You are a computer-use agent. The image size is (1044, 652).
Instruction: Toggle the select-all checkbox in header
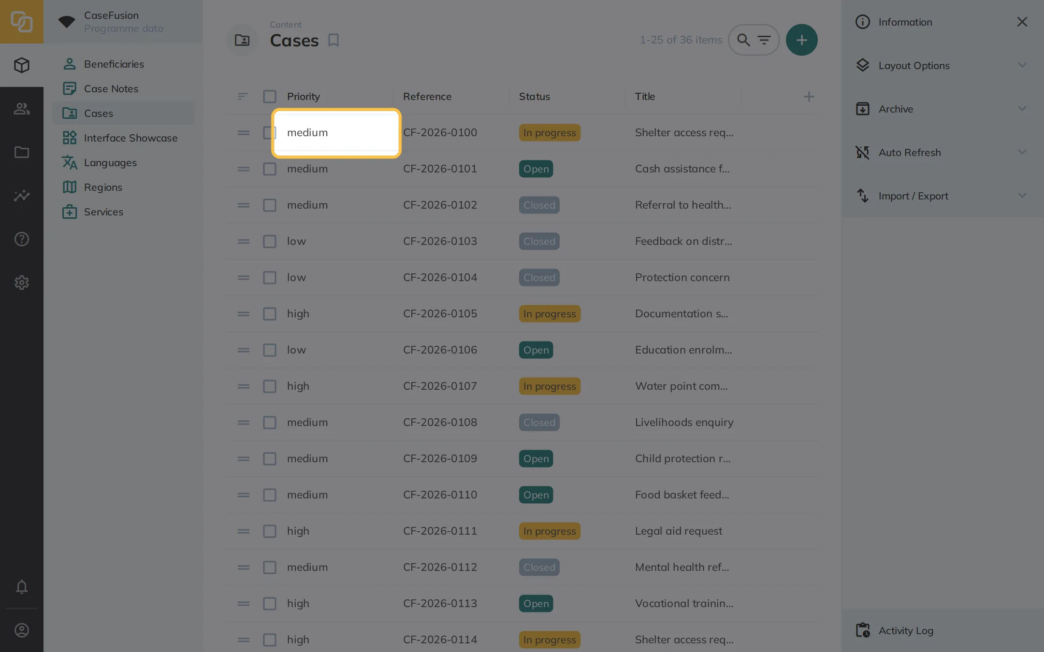(270, 97)
